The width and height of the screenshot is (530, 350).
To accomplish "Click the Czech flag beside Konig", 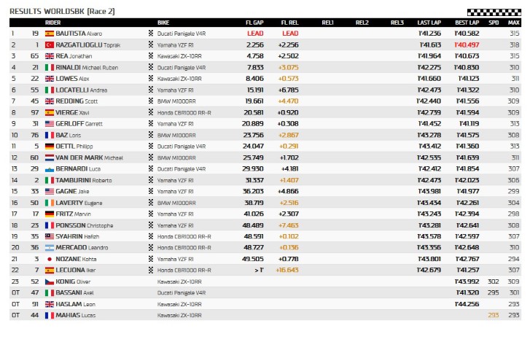I will (50, 281).
